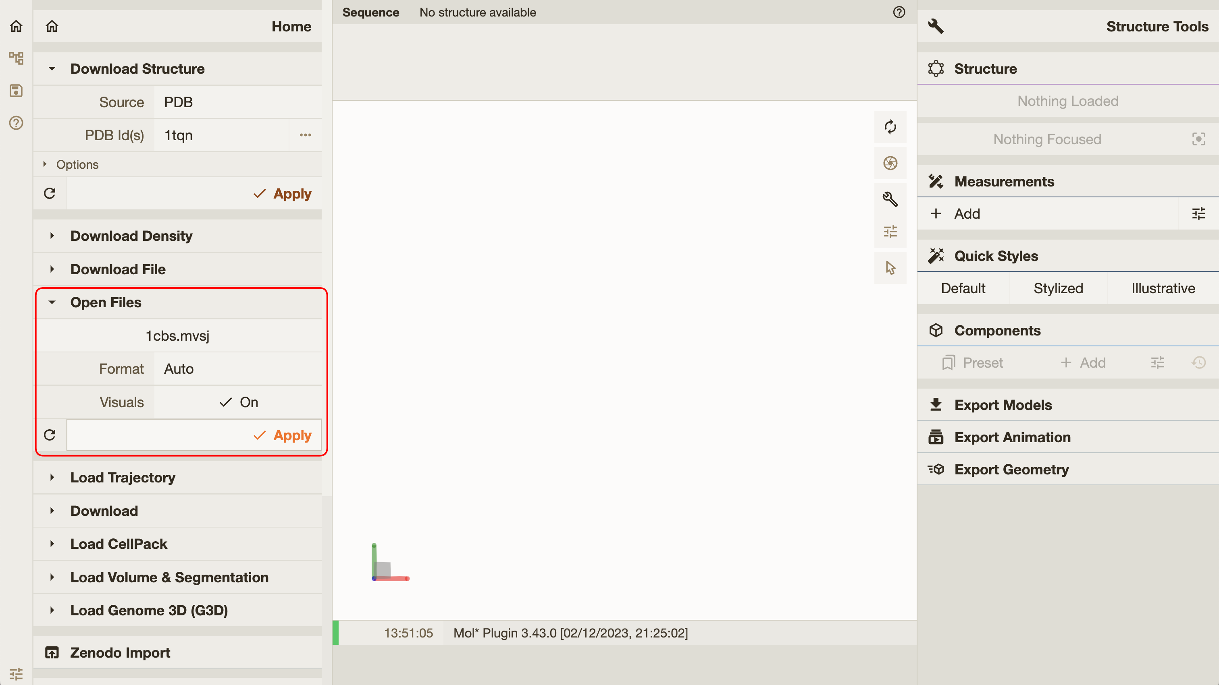The image size is (1219, 685).
Task: Expand the Options section under Download Structure
Action: 77,164
